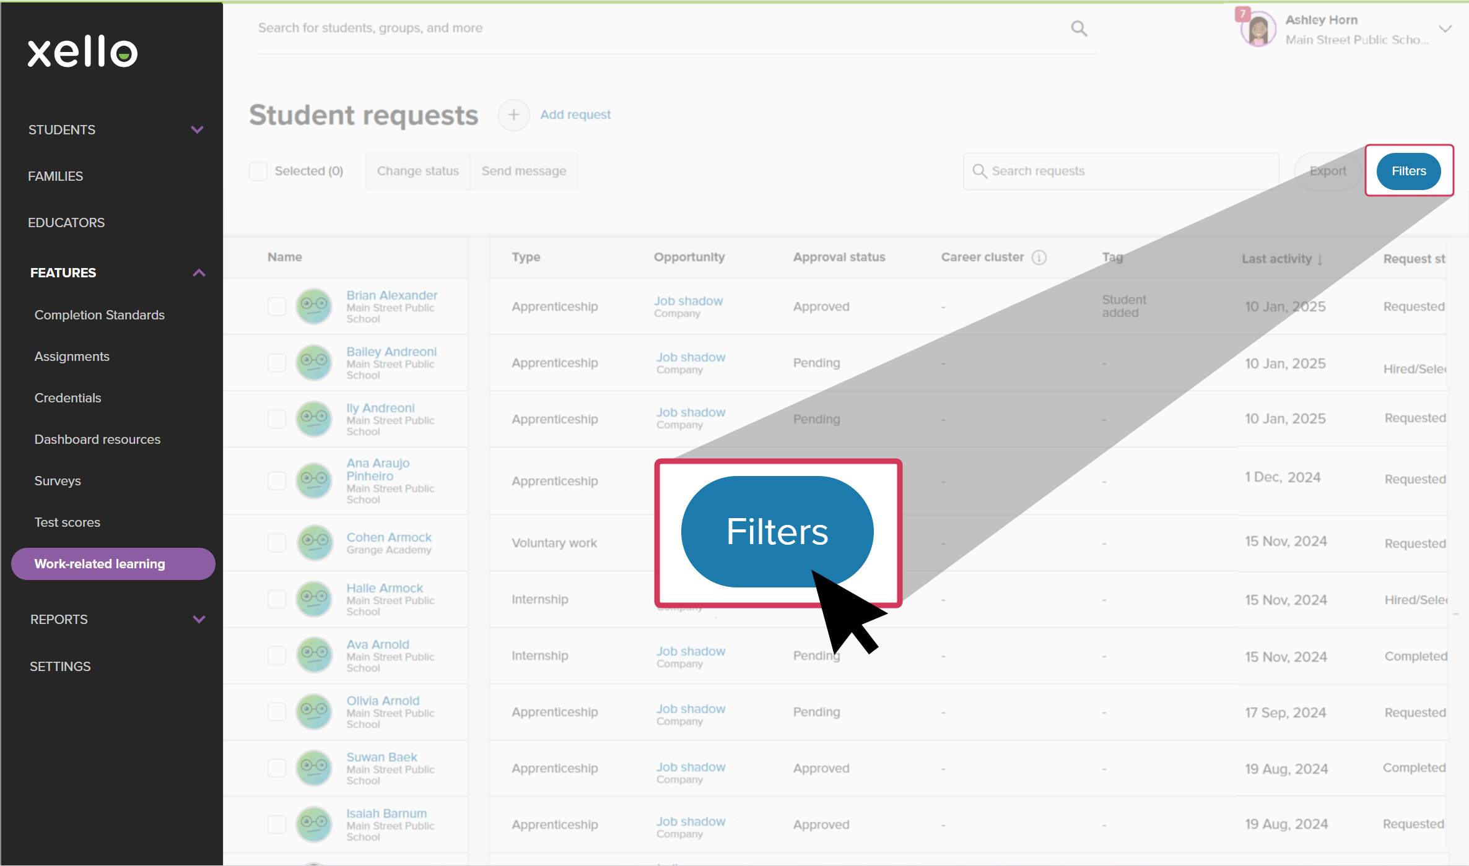1469x866 pixels.
Task: Check the box for Ana Araujo Pinheiro
Action: pyautogui.click(x=276, y=481)
